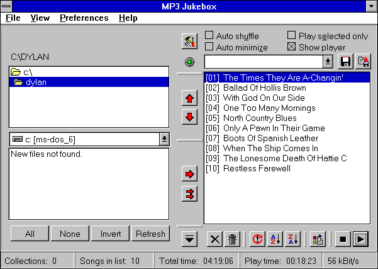This screenshot has width=378, height=269.
Task: Open the window system control menu box
Action: 6,6
